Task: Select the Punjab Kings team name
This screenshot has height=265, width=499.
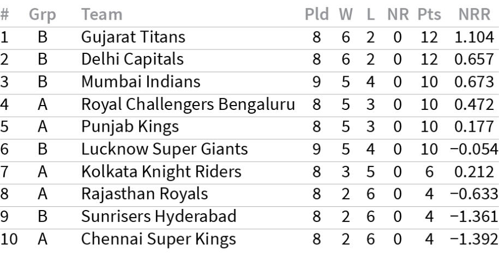Action: (x=130, y=127)
